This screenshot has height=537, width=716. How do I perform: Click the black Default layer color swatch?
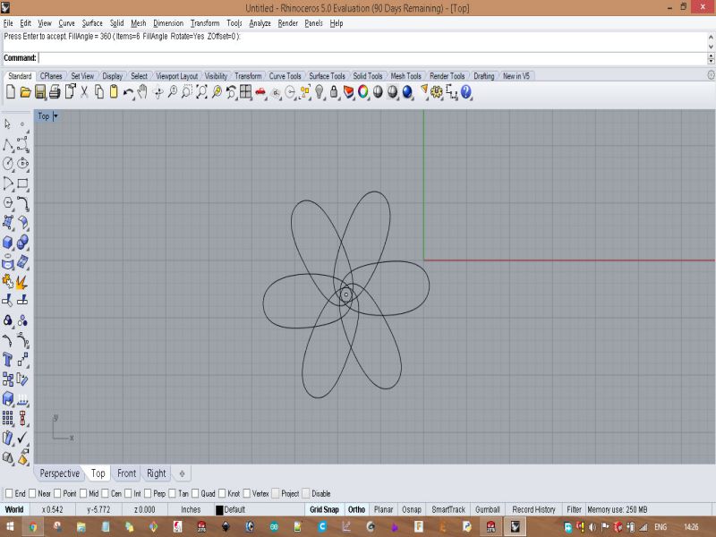tap(219, 510)
